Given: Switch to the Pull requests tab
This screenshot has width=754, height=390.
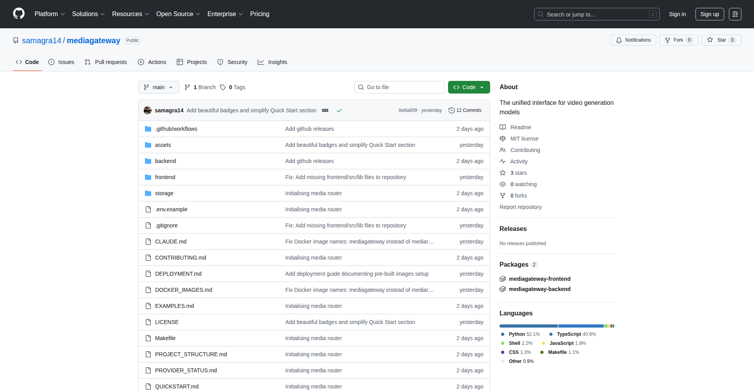Looking at the screenshot, I should [x=106, y=62].
